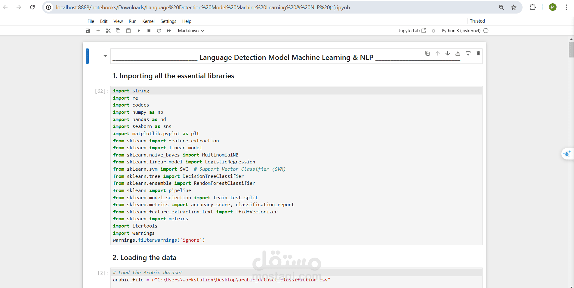Restart the kernel using the refresh icon

[159, 30]
